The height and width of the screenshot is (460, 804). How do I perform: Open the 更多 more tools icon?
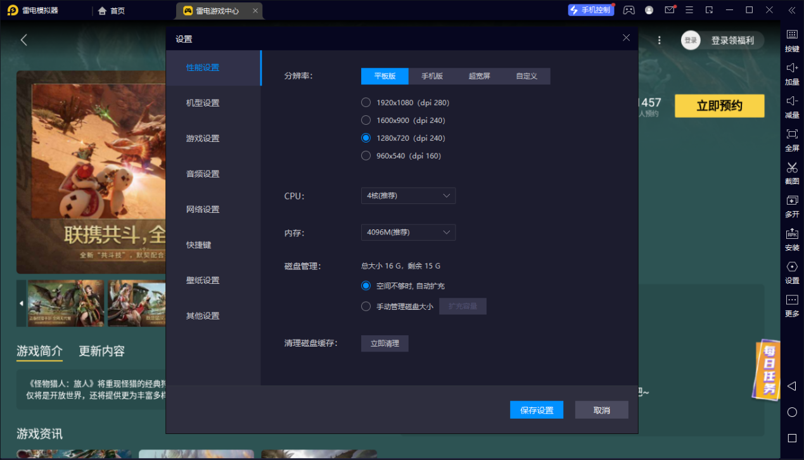pyautogui.click(x=792, y=299)
